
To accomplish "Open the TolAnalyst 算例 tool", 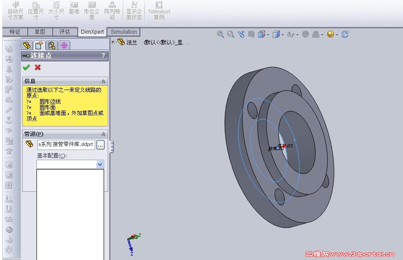I will (159, 11).
